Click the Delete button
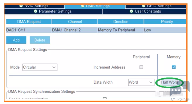 (40, 40)
